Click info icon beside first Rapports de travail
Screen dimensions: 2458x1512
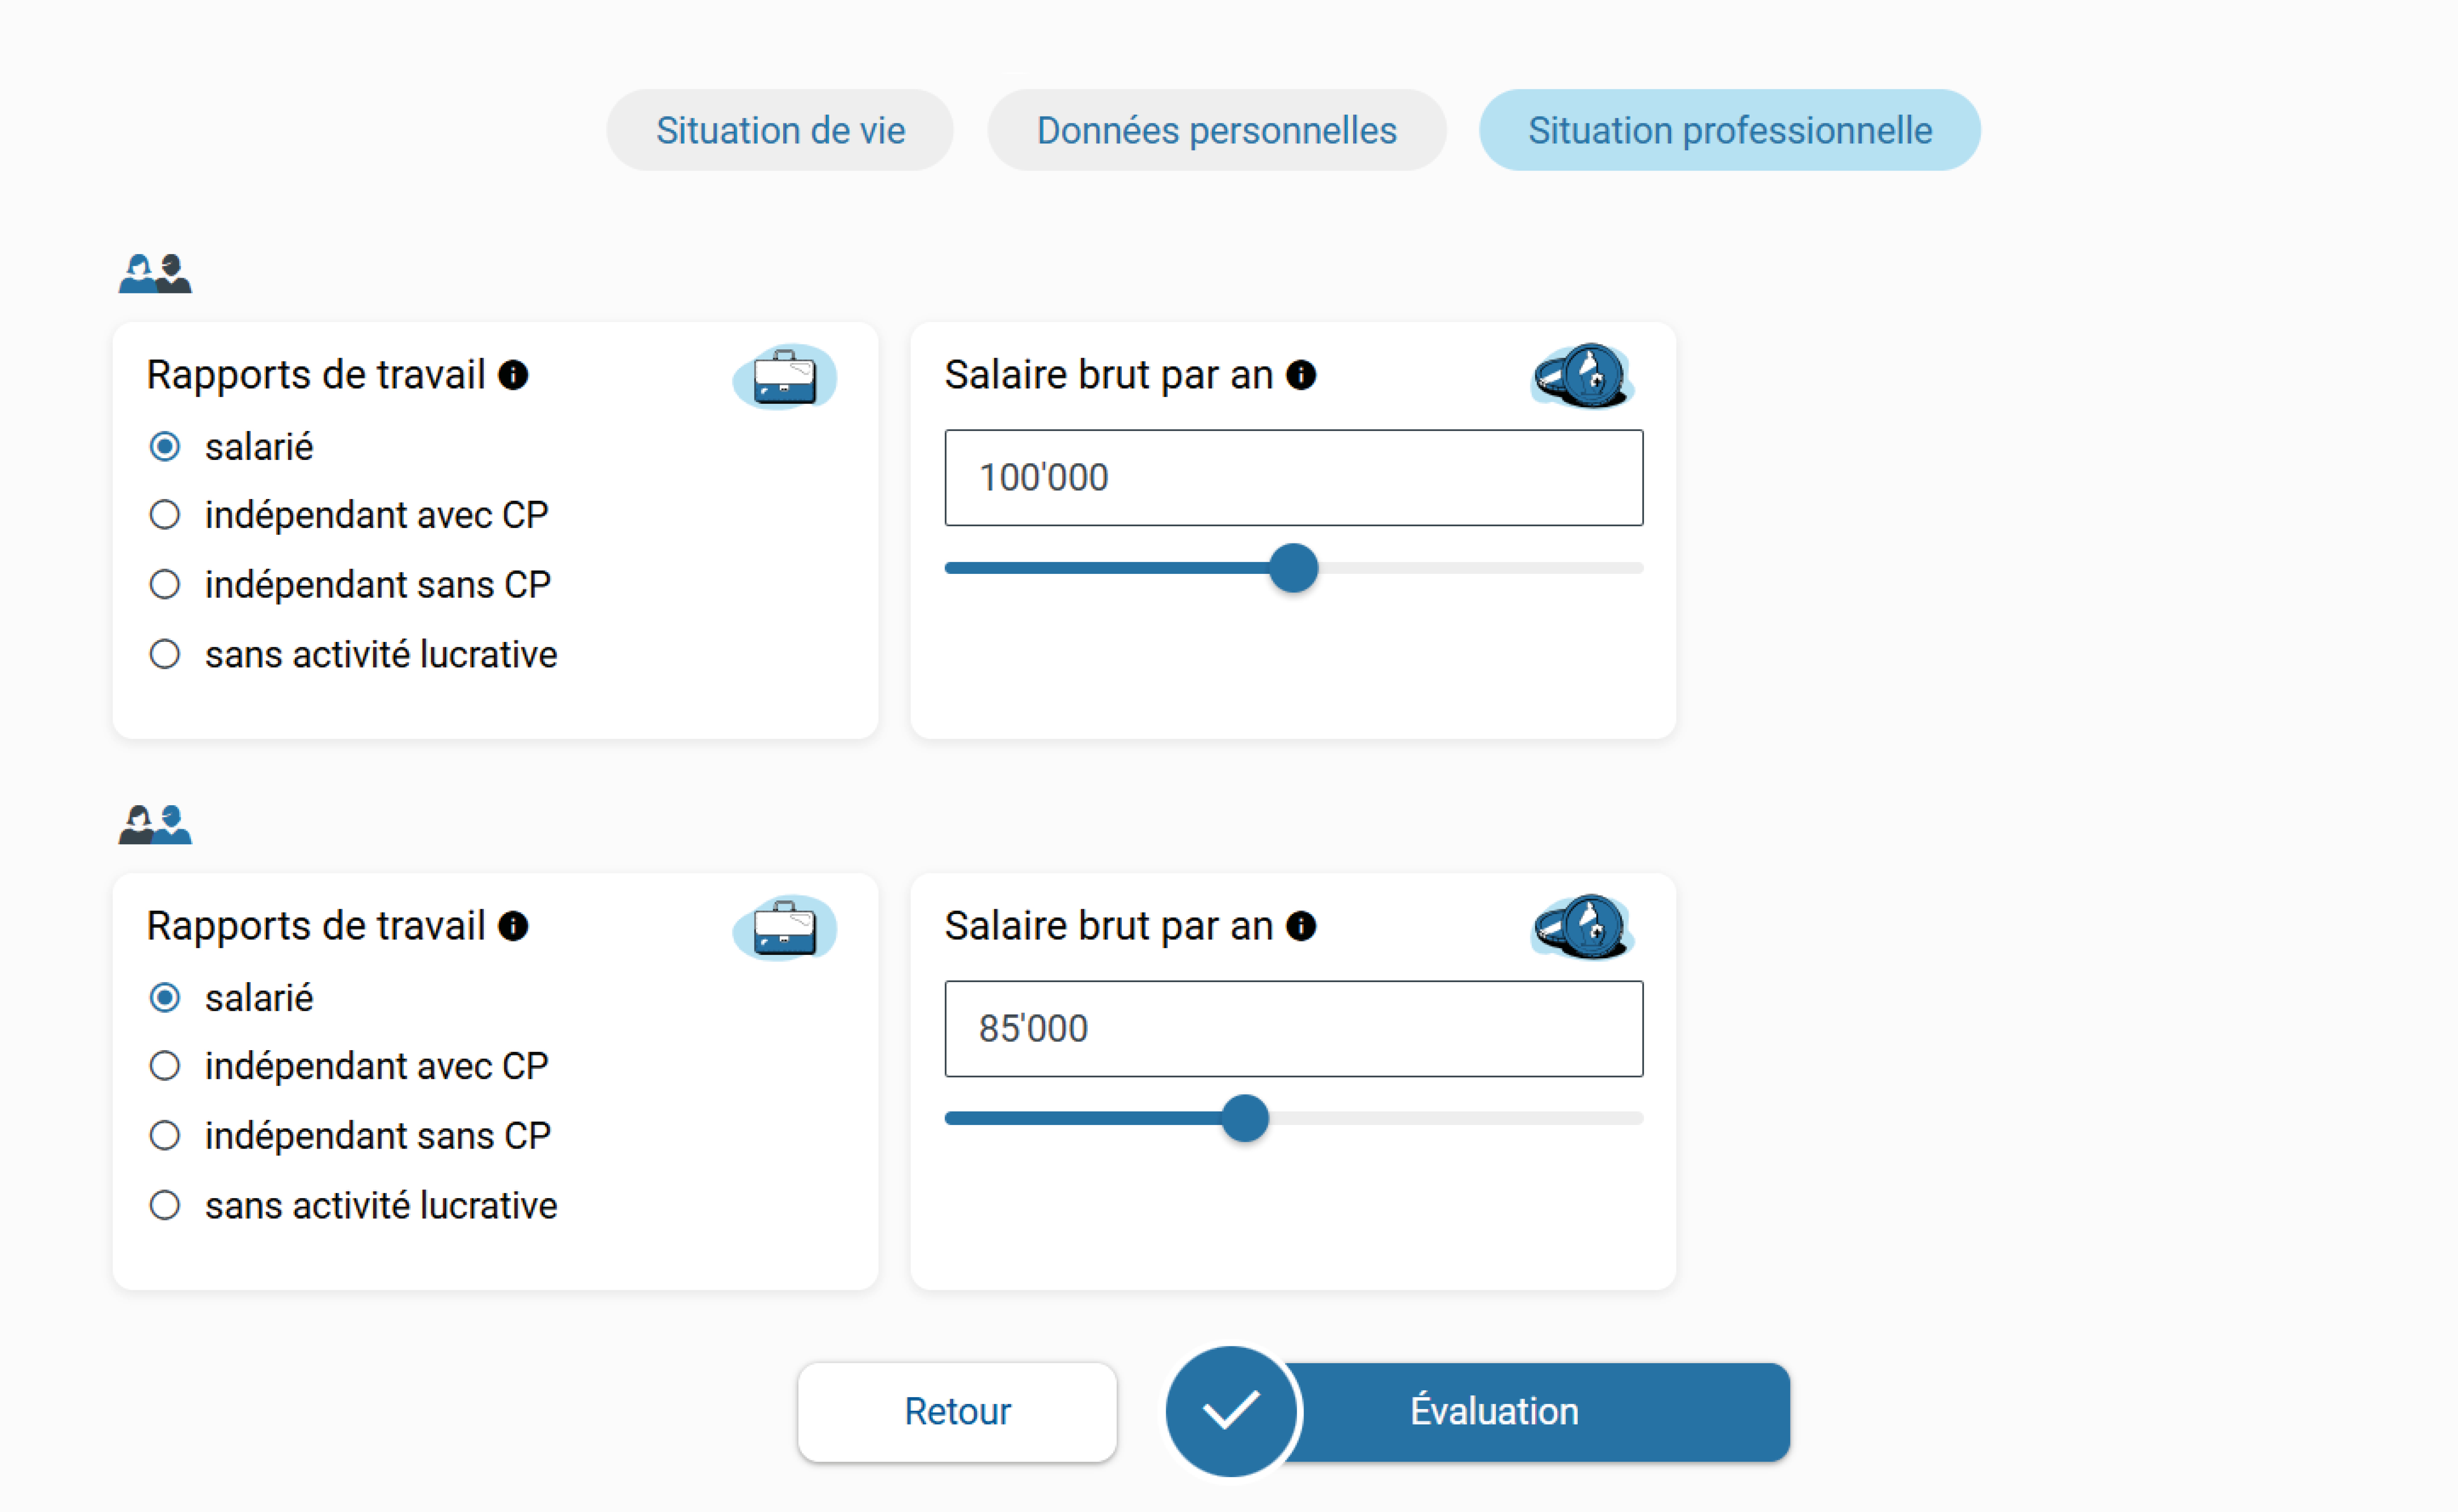513,375
